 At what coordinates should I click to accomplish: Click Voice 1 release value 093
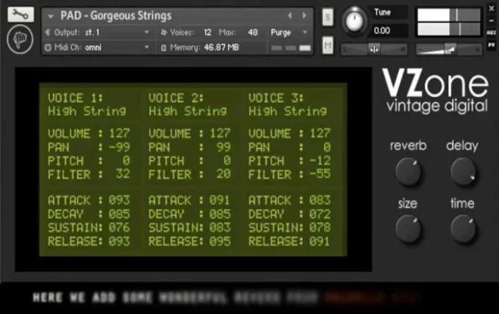pyautogui.click(x=119, y=241)
